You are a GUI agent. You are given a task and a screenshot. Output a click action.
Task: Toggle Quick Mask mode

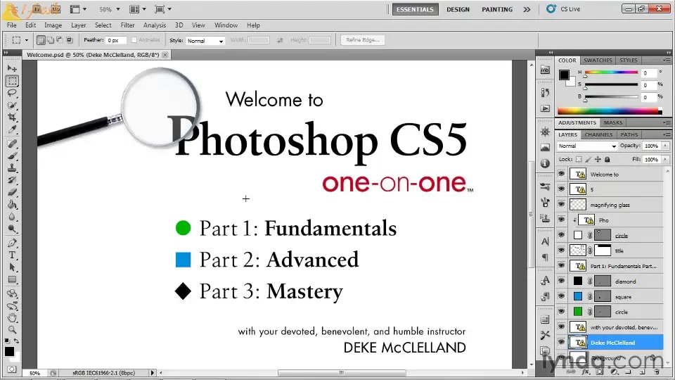pos(12,369)
